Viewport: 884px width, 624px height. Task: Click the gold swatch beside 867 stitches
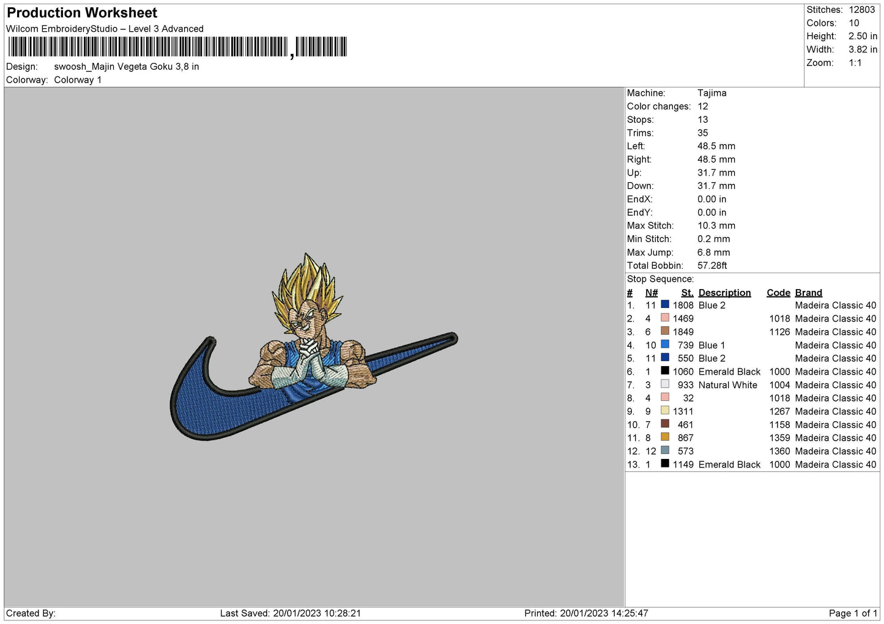[664, 437]
